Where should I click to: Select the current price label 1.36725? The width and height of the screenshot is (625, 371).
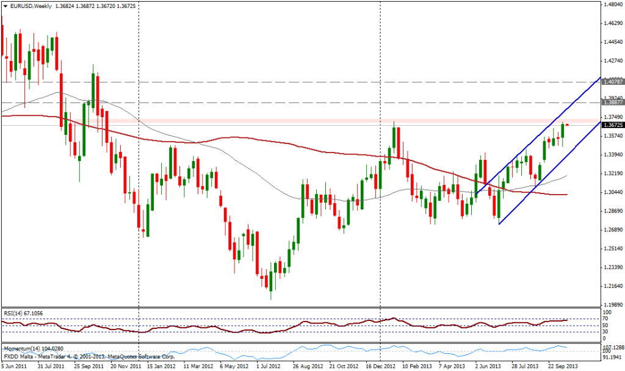pos(612,125)
